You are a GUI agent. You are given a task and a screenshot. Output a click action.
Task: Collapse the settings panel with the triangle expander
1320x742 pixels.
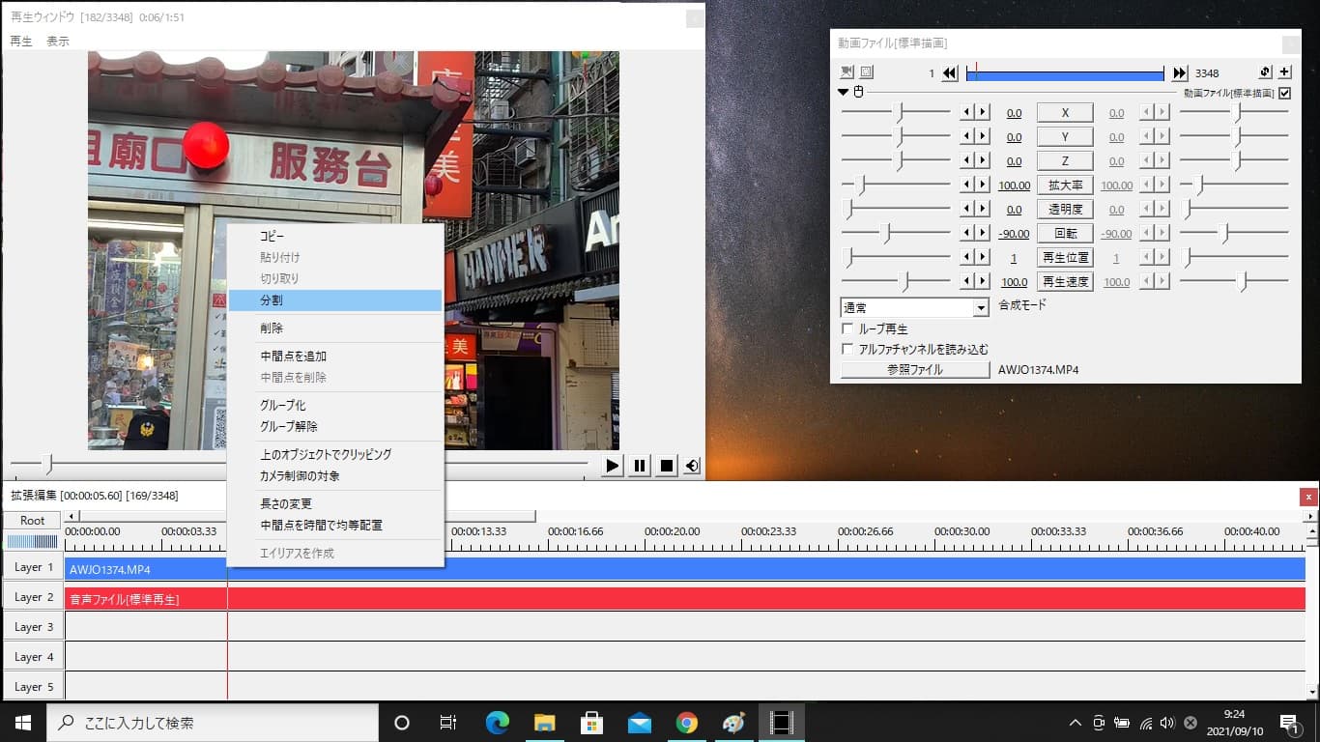(x=842, y=93)
